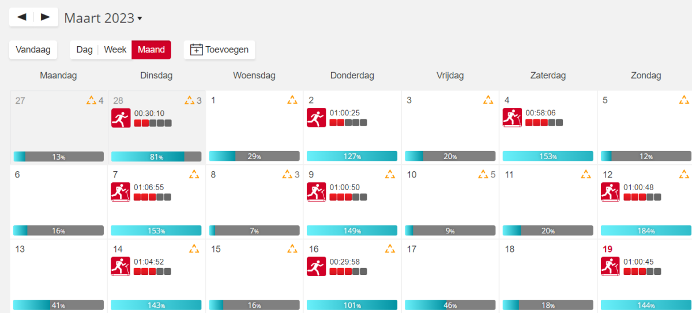
Task: Click orange triangles icon on March 10
Action: point(483,175)
